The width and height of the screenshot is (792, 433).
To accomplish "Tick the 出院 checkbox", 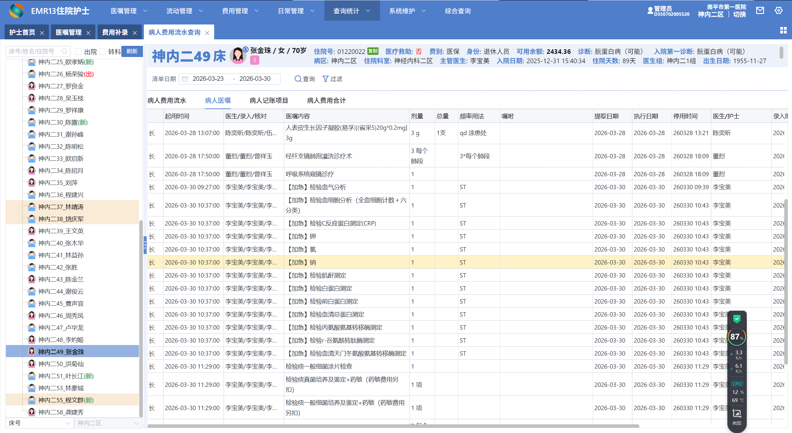I will click(x=78, y=51).
